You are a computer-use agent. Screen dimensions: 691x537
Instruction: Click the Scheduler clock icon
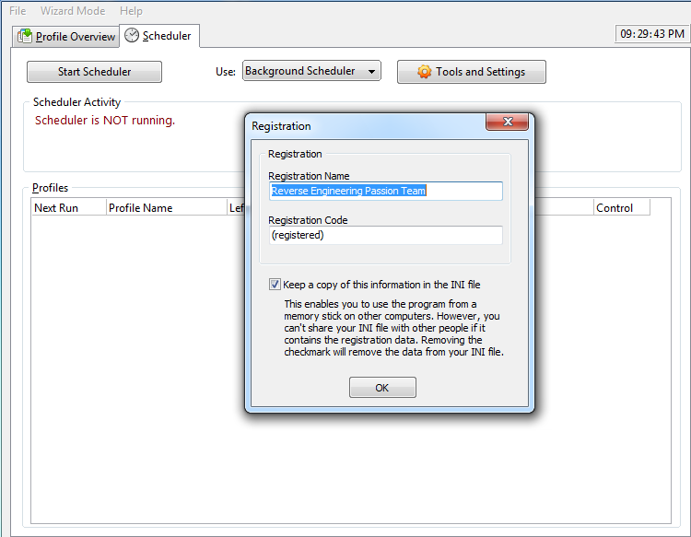[132, 35]
